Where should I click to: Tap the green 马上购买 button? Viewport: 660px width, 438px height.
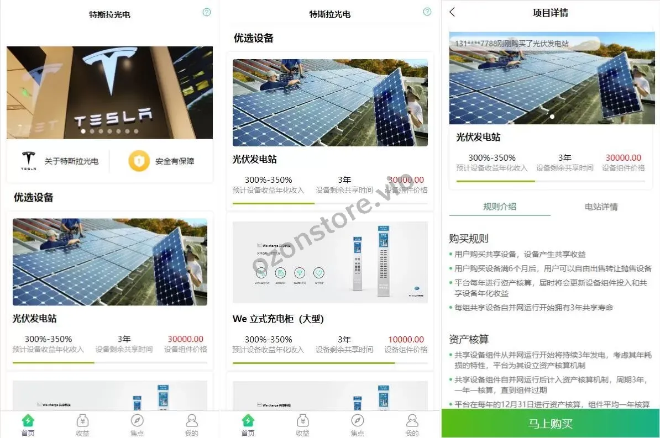pos(551,424)
